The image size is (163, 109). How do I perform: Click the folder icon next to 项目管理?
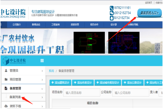(x=6, y=80)
